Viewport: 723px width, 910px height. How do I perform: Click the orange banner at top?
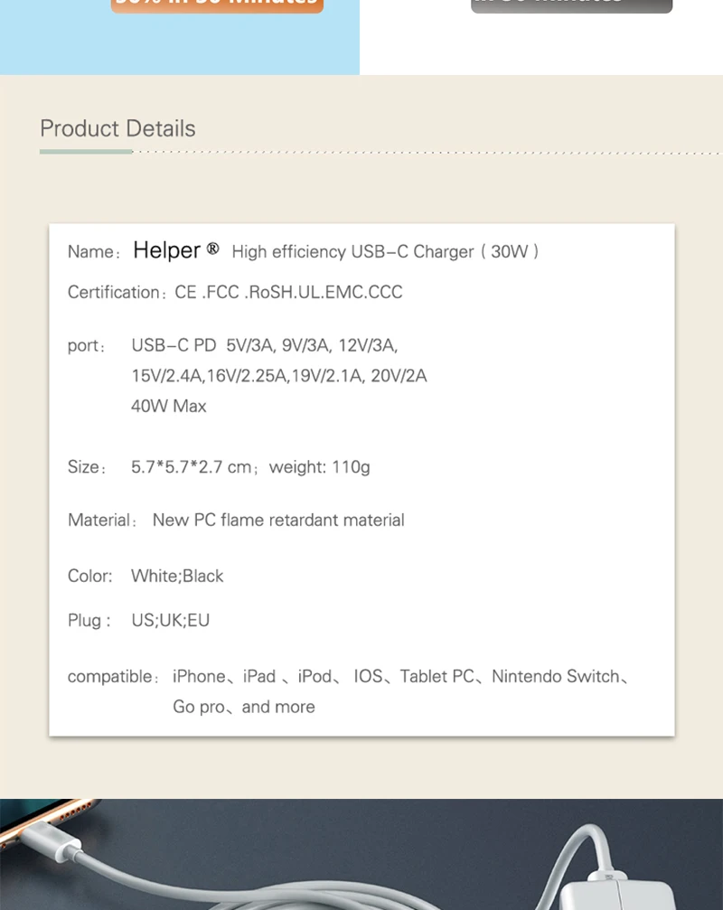(217, 5)
